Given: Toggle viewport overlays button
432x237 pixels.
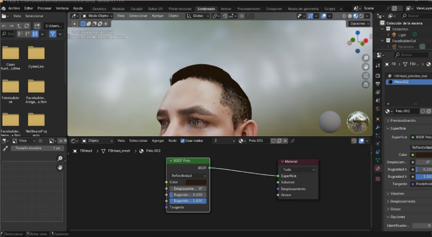Looking at the screenshot, I should pyautogui.click(x=324, y=16).
